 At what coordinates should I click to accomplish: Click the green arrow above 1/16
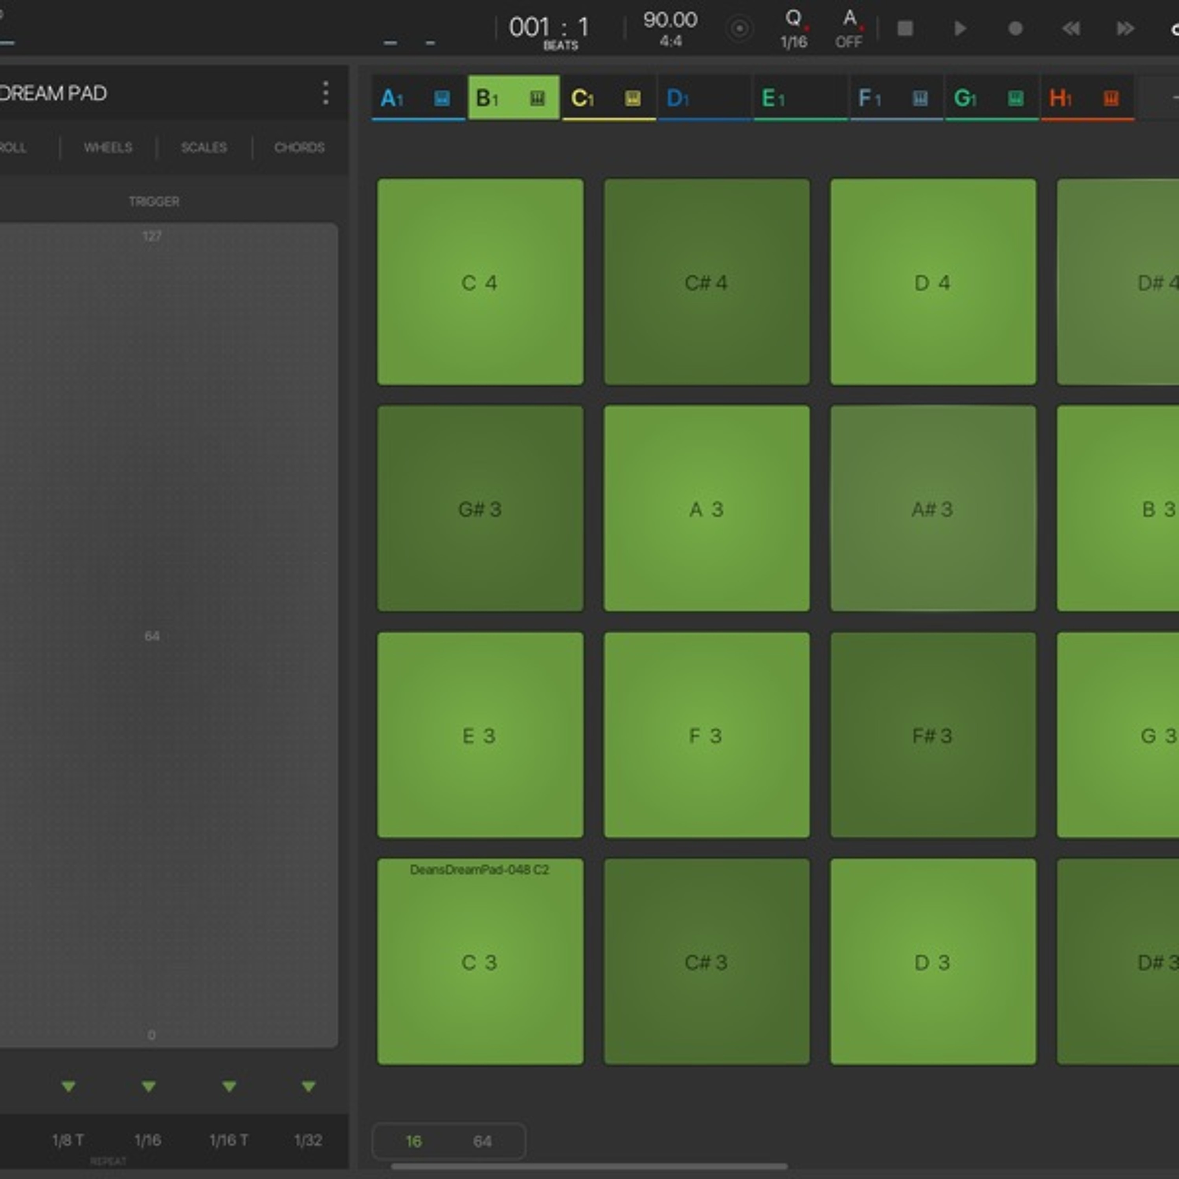point(148,1087)
